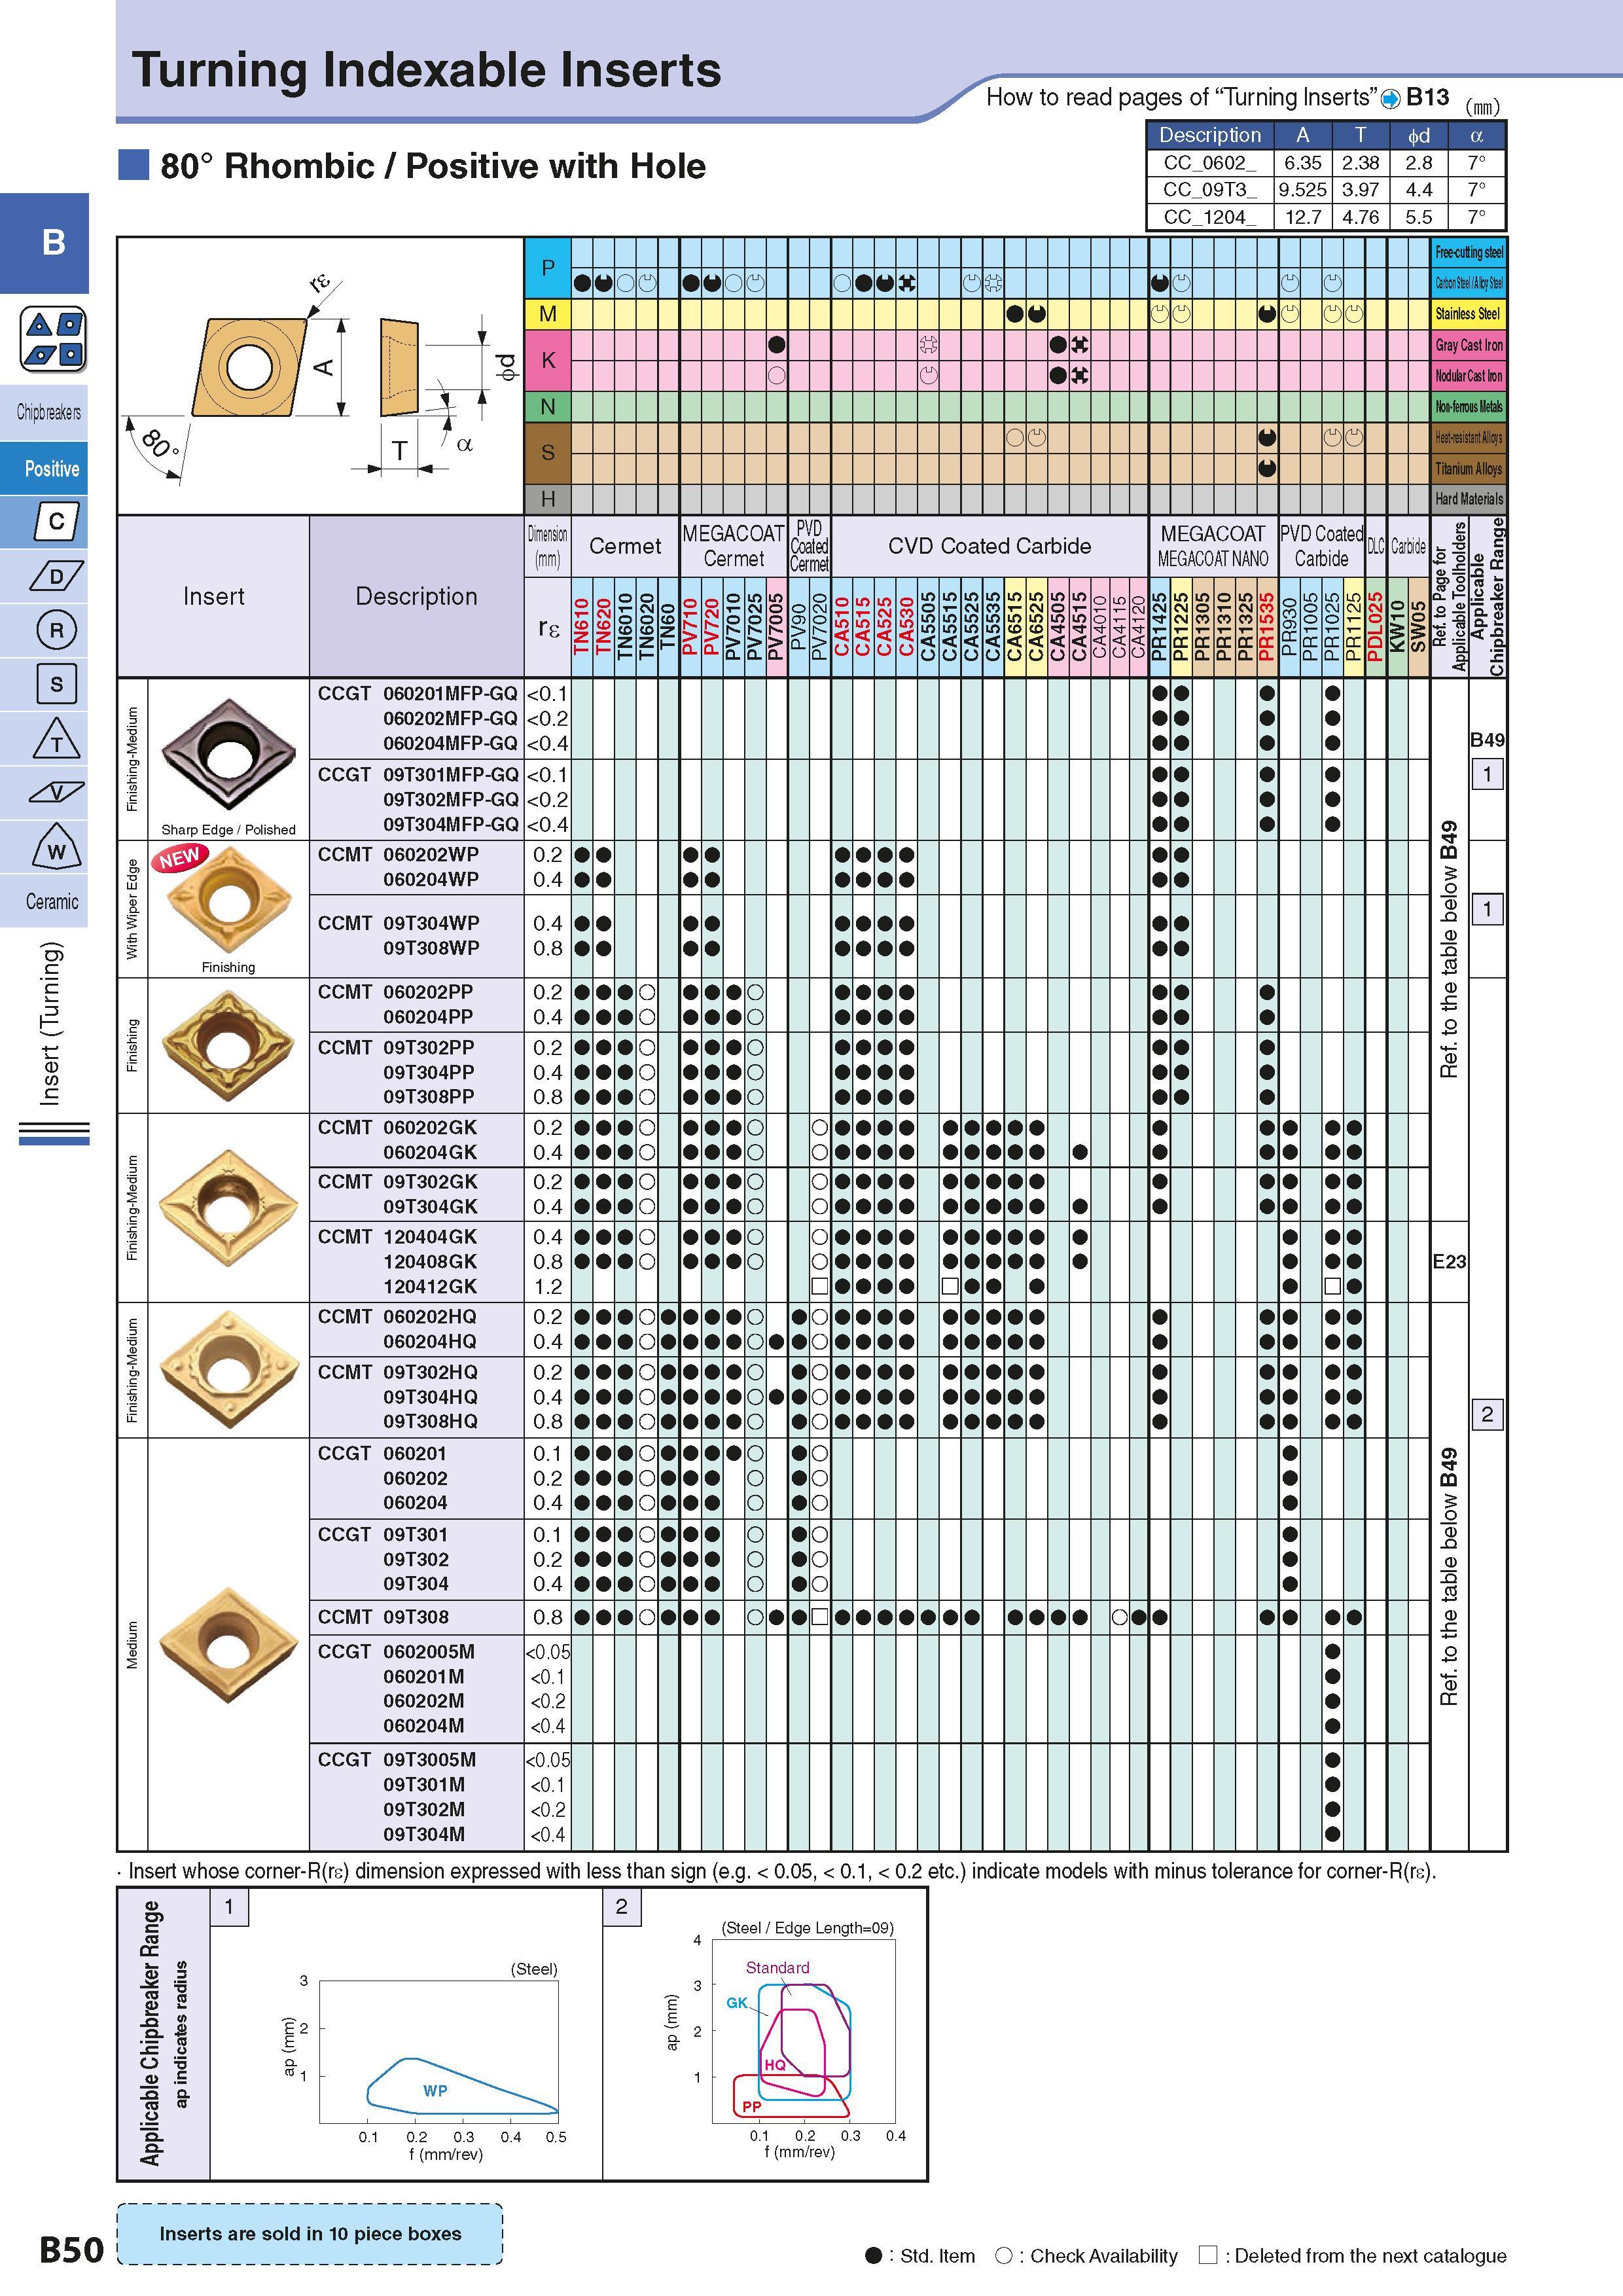Click description 120412GK

point(431,1286)
